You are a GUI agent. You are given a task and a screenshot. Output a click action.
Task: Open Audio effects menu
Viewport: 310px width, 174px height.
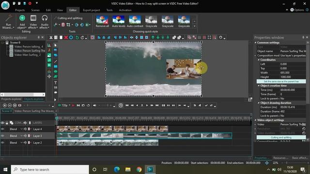click(45, 22)
